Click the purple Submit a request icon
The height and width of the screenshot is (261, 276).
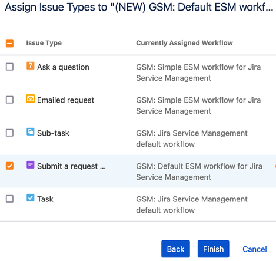pos(31,165)
